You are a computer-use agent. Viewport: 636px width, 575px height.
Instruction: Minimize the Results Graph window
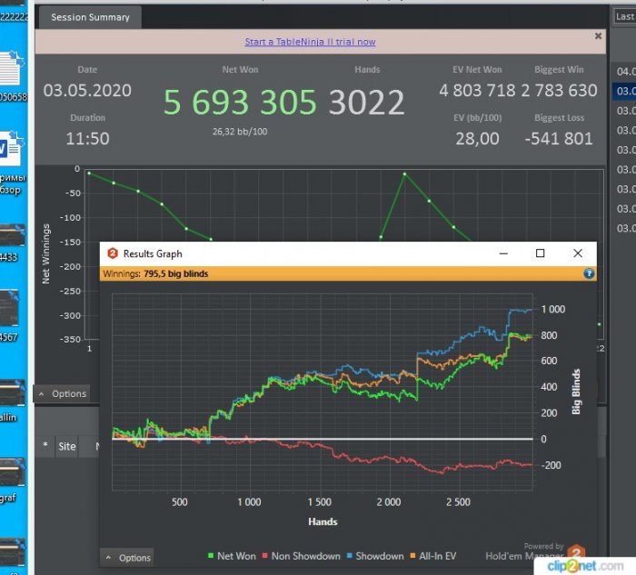(x=503, y=253)
